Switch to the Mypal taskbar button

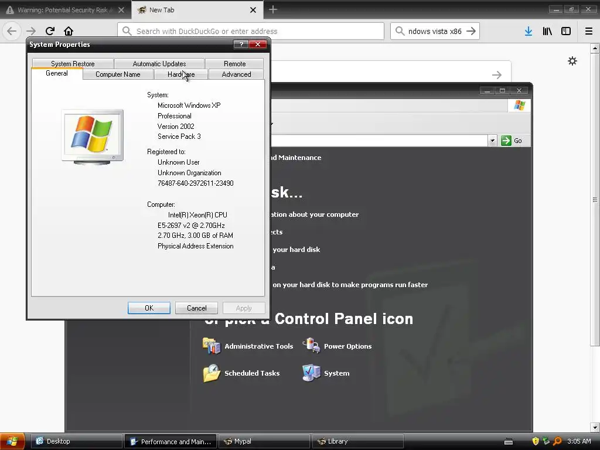click(264, 441)
